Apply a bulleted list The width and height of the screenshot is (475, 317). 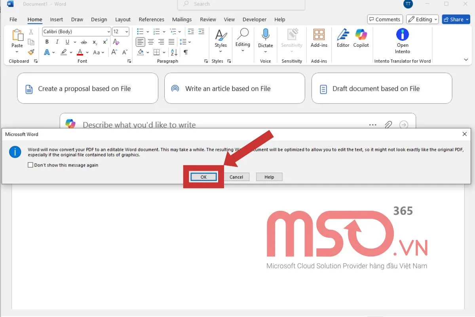[x=140, y=32]
